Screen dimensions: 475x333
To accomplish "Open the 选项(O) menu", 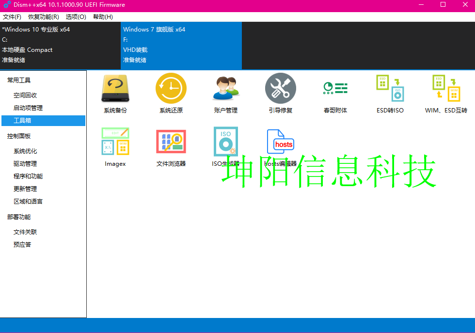I will 76,17.
